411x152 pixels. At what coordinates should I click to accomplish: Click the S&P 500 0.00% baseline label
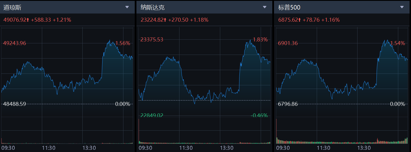pyautogui.click(x=397, y=104)
